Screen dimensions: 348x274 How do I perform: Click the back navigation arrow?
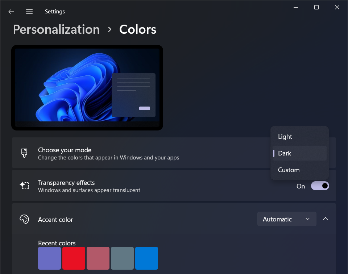point(11,11)
